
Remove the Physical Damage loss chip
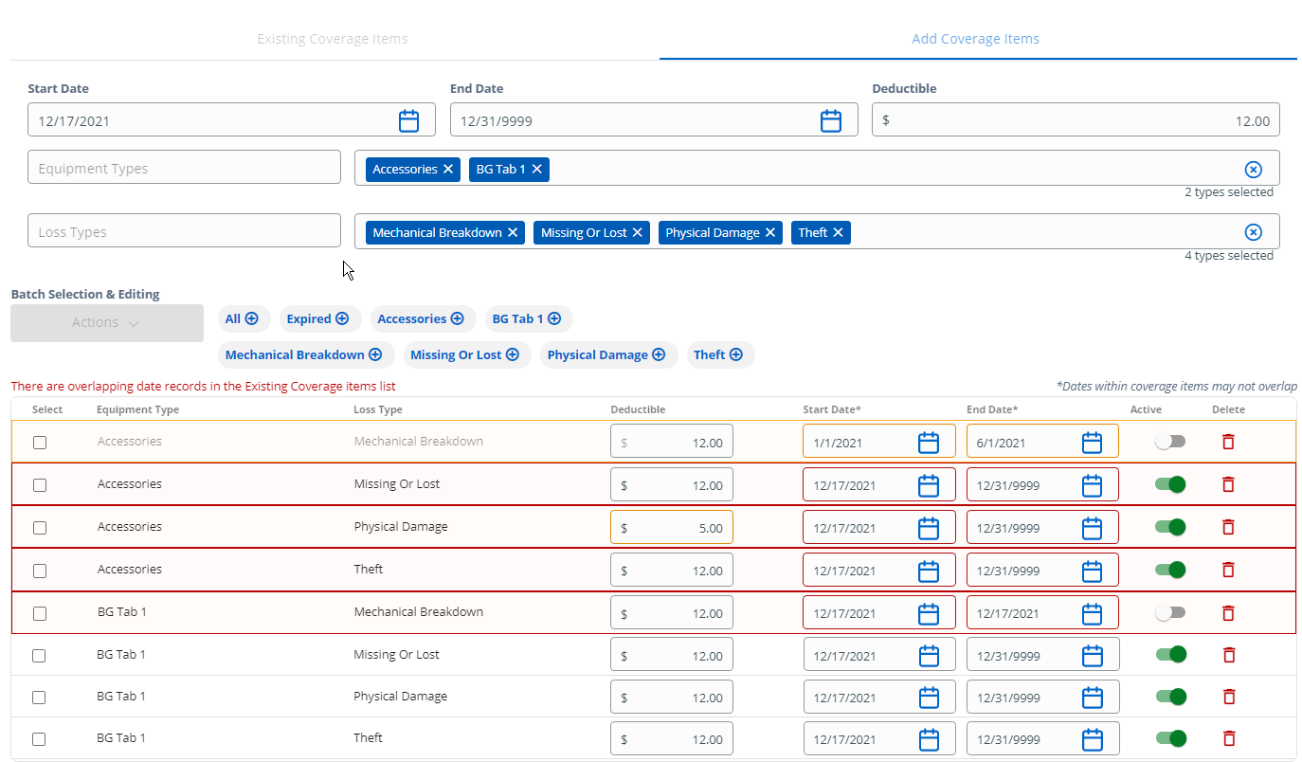coord(770,232)
